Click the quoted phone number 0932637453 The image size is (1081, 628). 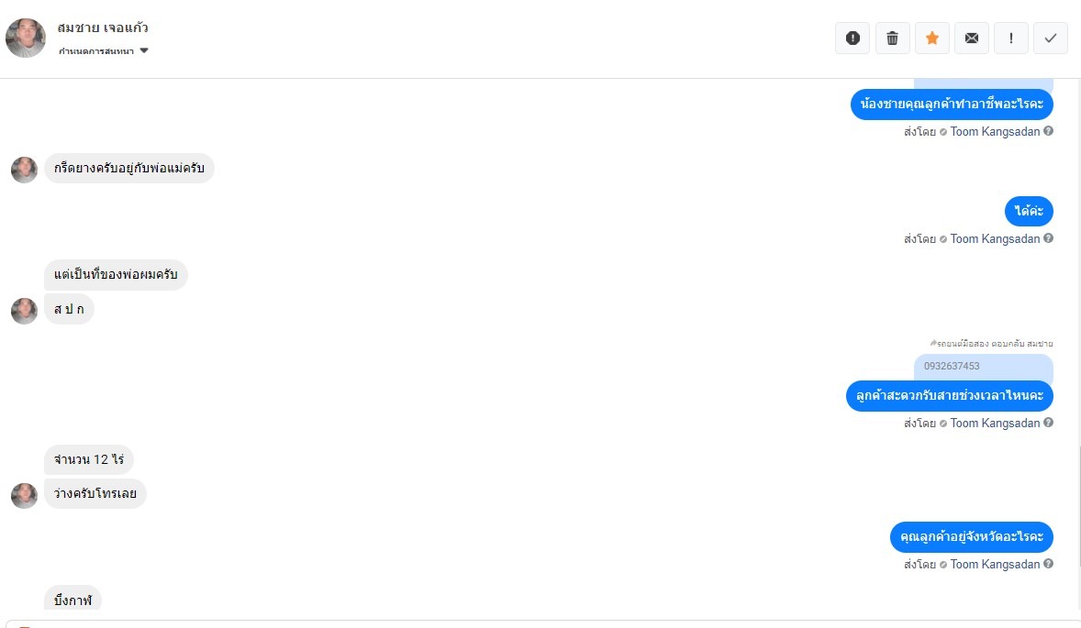click(952, 367)
